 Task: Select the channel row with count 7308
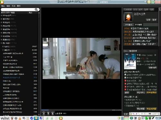click(20, 60)
